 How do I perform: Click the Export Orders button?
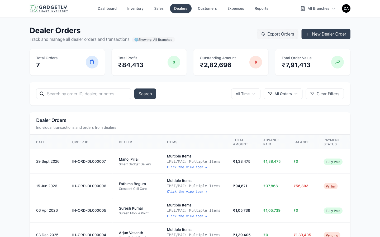278,34
